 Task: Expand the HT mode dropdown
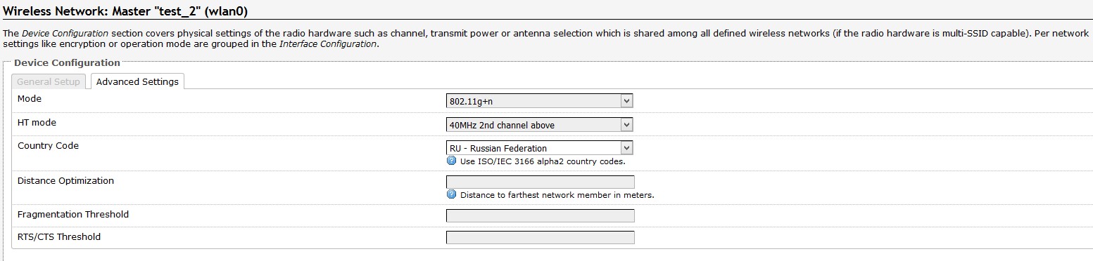coord(540,125)
